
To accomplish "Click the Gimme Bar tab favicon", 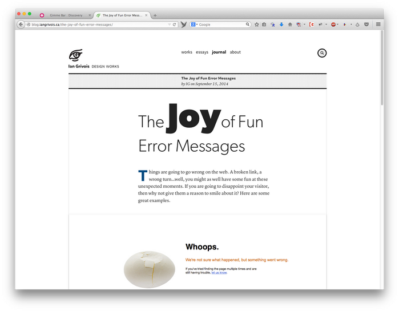I will 42,15.
